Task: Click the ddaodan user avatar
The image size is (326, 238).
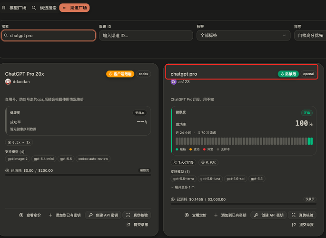Action: click(8, 82)
